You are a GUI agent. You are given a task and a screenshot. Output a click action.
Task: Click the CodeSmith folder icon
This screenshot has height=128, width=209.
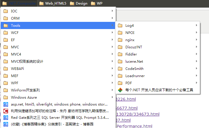coord(120,68)
